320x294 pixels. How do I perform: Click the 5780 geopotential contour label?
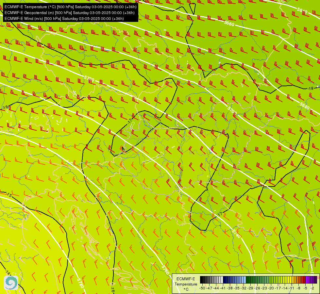80,283
